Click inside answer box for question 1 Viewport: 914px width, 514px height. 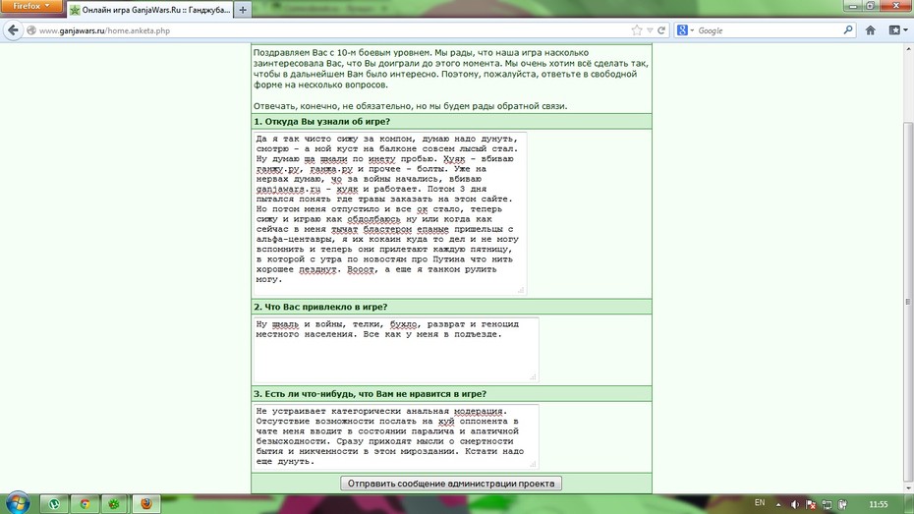389,213
